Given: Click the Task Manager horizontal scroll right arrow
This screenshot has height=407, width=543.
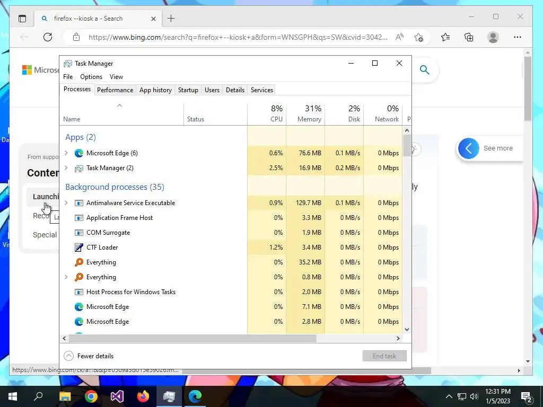Looking at the screenshot, I should tap(398, 339).
